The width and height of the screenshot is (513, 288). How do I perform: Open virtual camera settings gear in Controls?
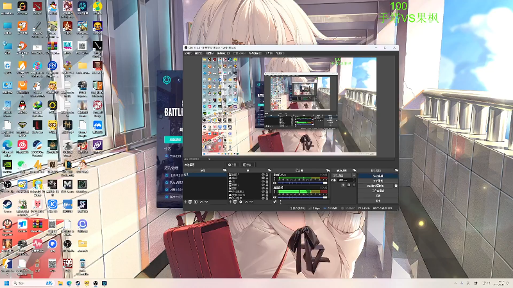396,186
